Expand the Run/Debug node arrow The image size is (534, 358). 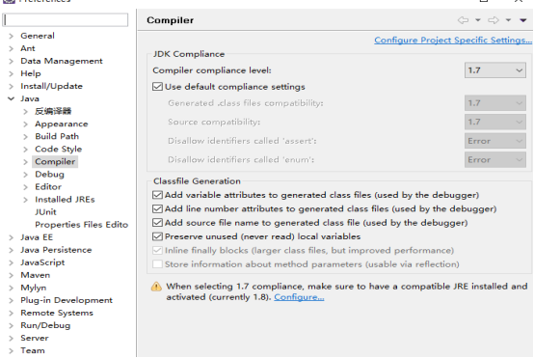pyautogui.click(x=12, y=326)
